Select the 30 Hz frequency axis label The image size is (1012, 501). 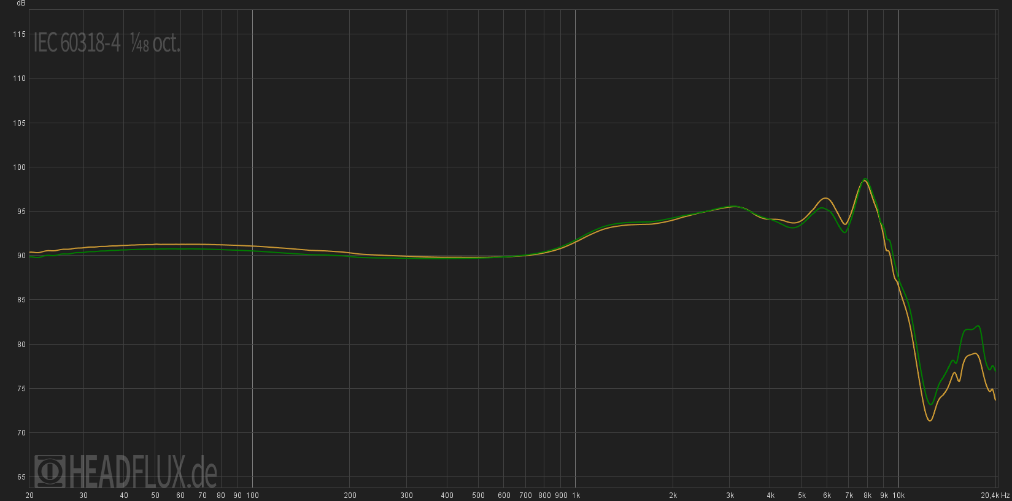(83, 495)
